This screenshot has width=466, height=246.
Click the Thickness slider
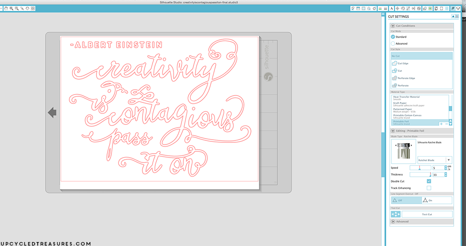click(420, 175)
